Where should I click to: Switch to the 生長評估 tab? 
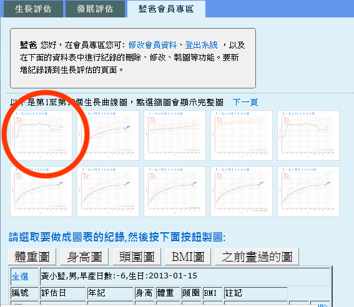coord(33,9)
